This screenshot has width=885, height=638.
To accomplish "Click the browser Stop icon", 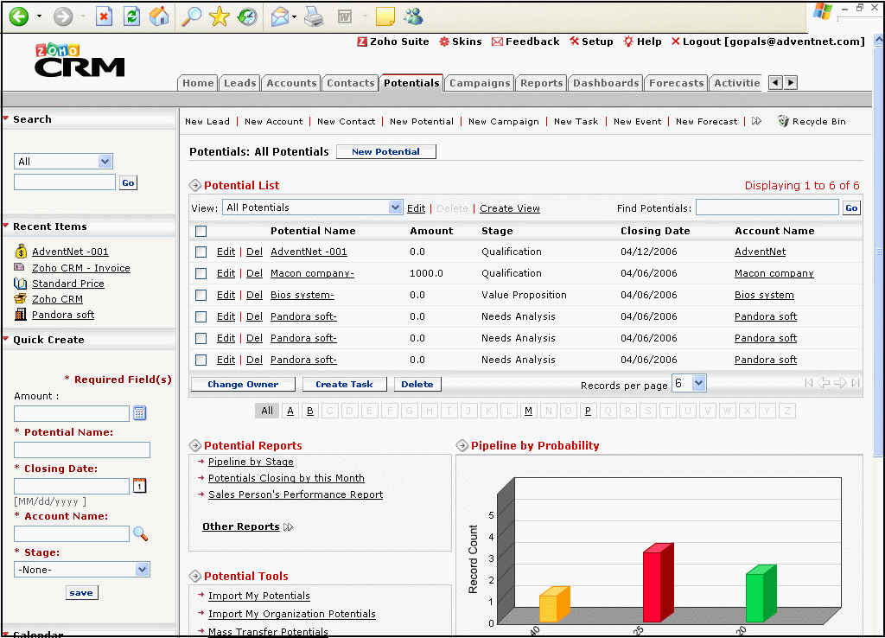I will pyautogui.click(x=104, y=16).
